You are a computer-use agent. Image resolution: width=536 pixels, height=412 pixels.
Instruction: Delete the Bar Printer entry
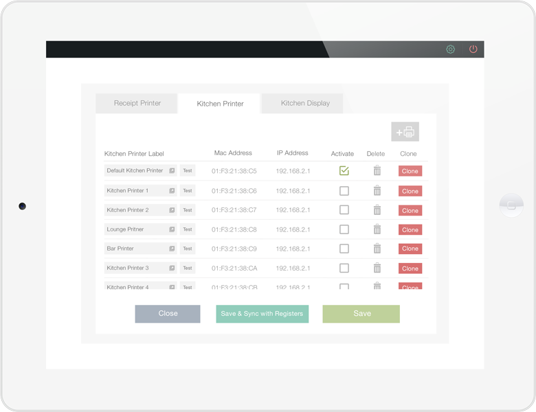point(377,249)
